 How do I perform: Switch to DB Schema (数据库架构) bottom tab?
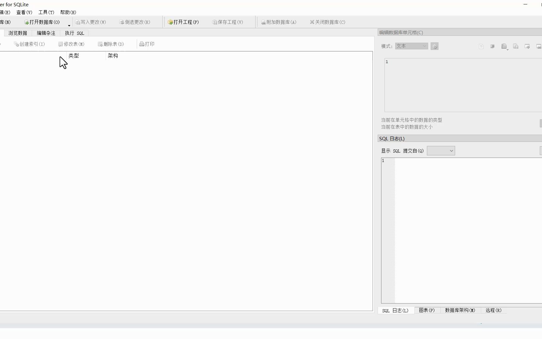[x=460, y=310]
